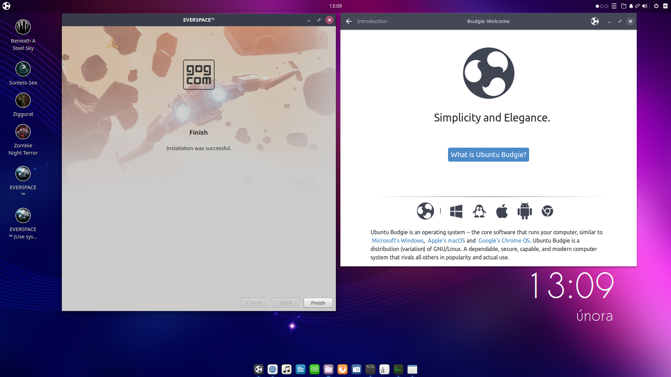Image resolution: width=671 pixels, height=377 pixels.
Task: Click the Linux penguin icon
Action: 479,211
